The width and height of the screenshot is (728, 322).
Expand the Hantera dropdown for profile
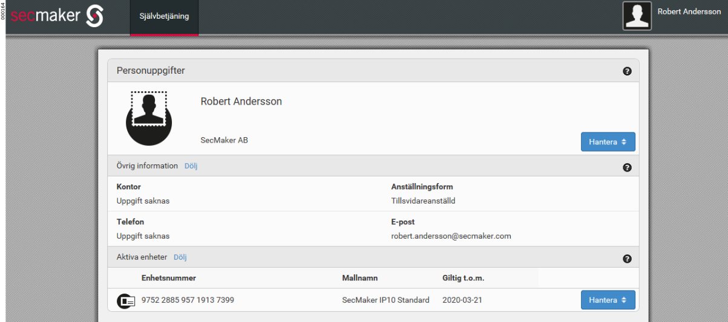pyautogui.click(x=608, y=142)
